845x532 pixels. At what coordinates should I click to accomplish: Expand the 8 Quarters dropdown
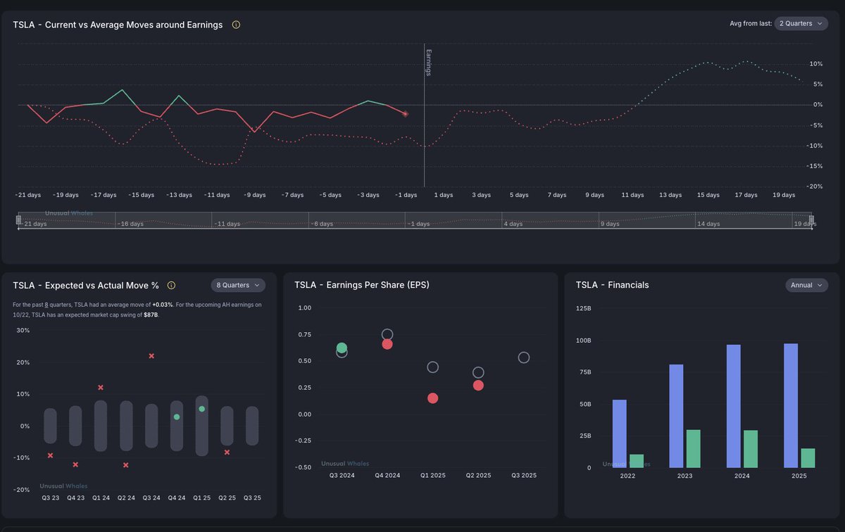pyautogui.click(x=238, y=285)
